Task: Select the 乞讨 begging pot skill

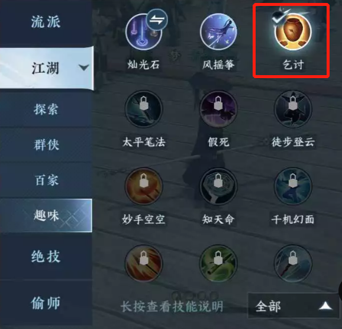Action: [293, 32]
